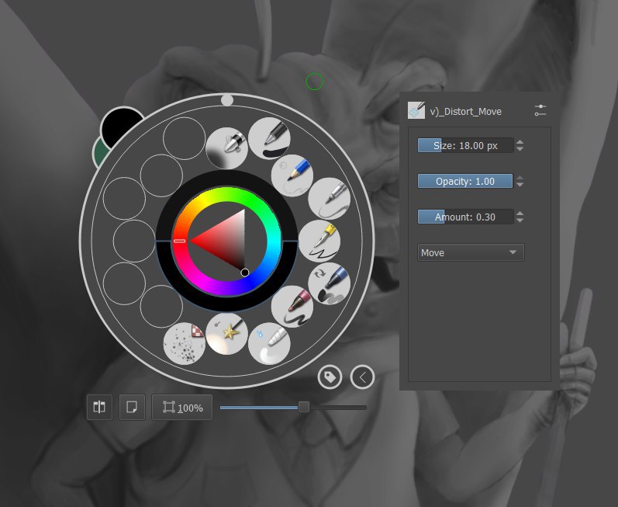The width and height of the screenshot is (618, 507).
Task: Click the Amount 0.30 slider
Action: click(x=465, y=217)
